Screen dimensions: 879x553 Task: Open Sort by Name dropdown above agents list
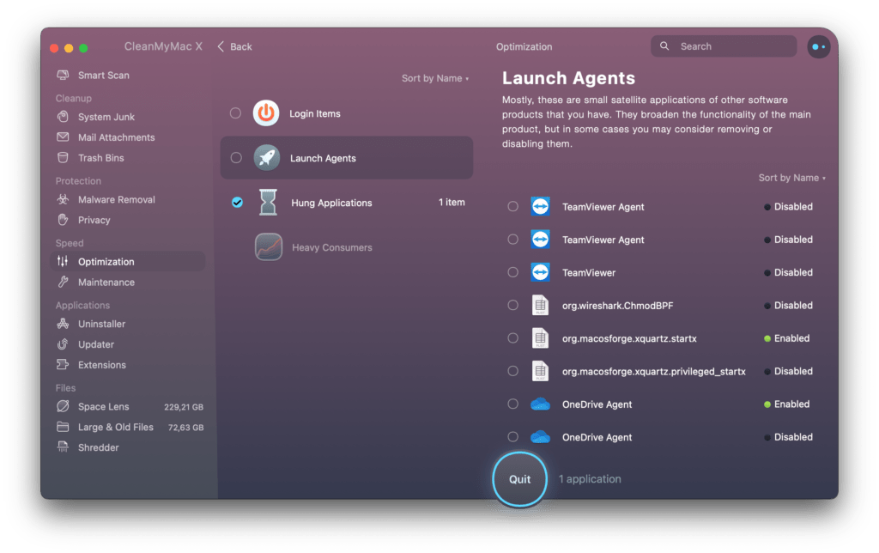click(x=791, y=178)
